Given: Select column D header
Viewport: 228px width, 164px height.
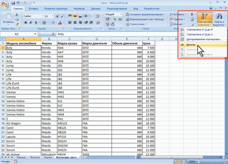Looking at the screenshot, I should [x=97, y=39].
